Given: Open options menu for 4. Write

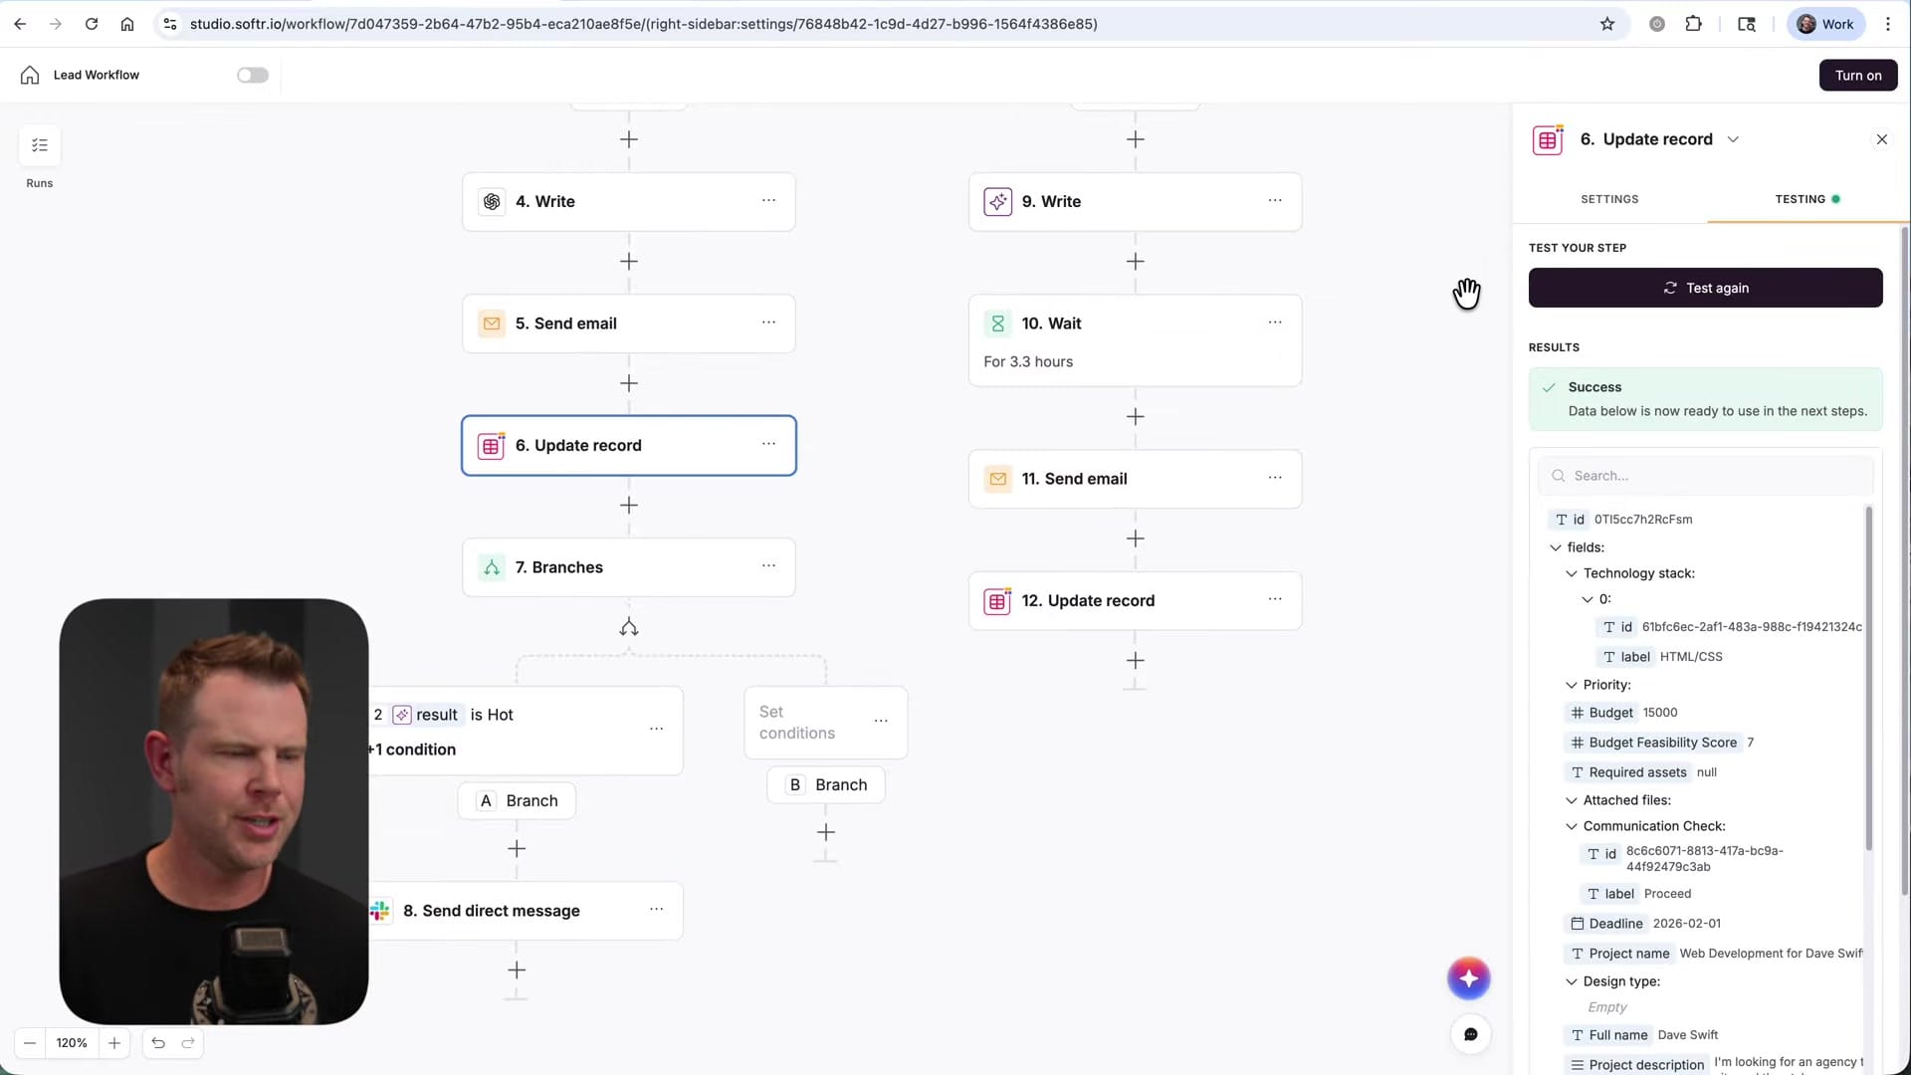Looking at the screenshot, I should (x=768, y=200).
